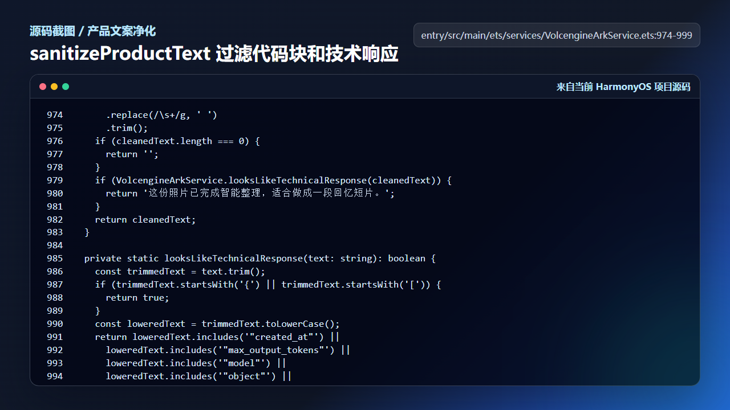Viewport: 730px width, 410px height.
Task: Click the .trim(); code line
Action: 127,128
